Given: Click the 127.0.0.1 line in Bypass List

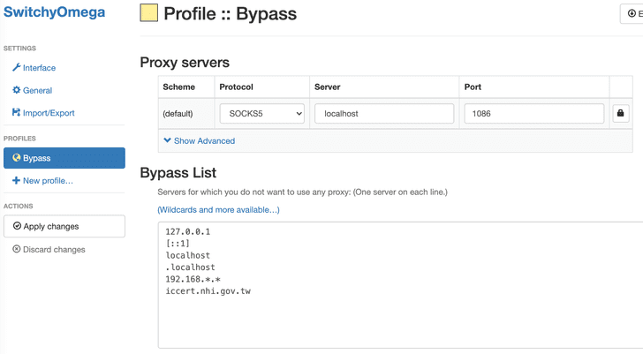Looking at the screenshot, I should (x=187, y=232).
